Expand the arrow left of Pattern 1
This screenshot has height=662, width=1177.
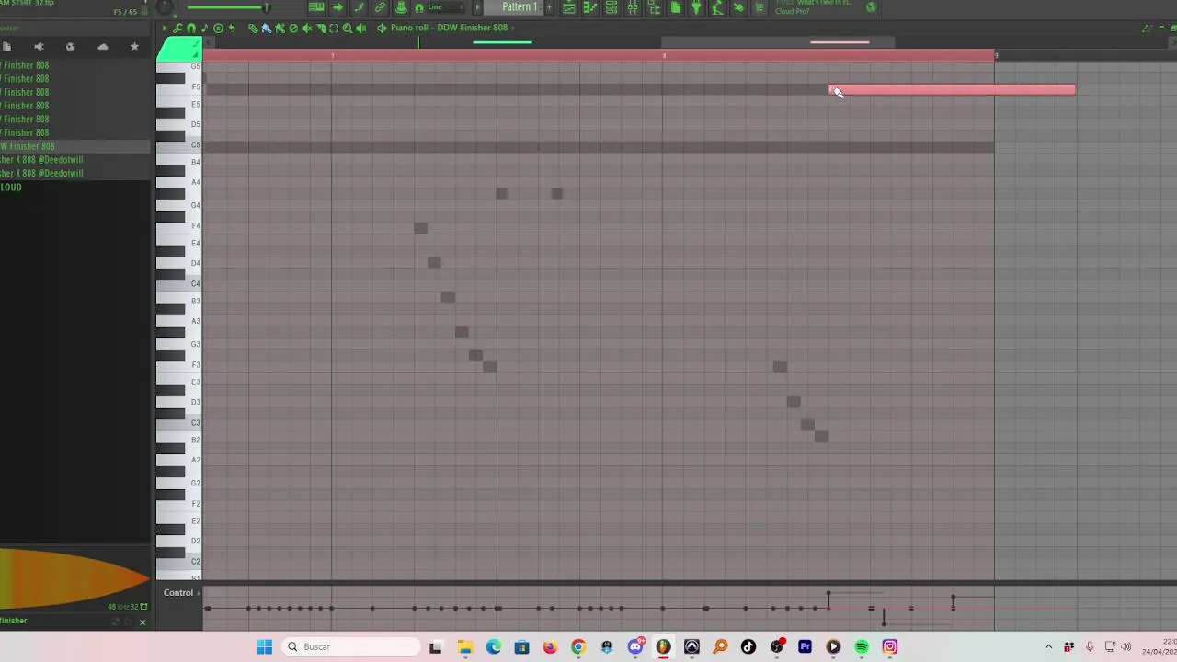point(478,7)
